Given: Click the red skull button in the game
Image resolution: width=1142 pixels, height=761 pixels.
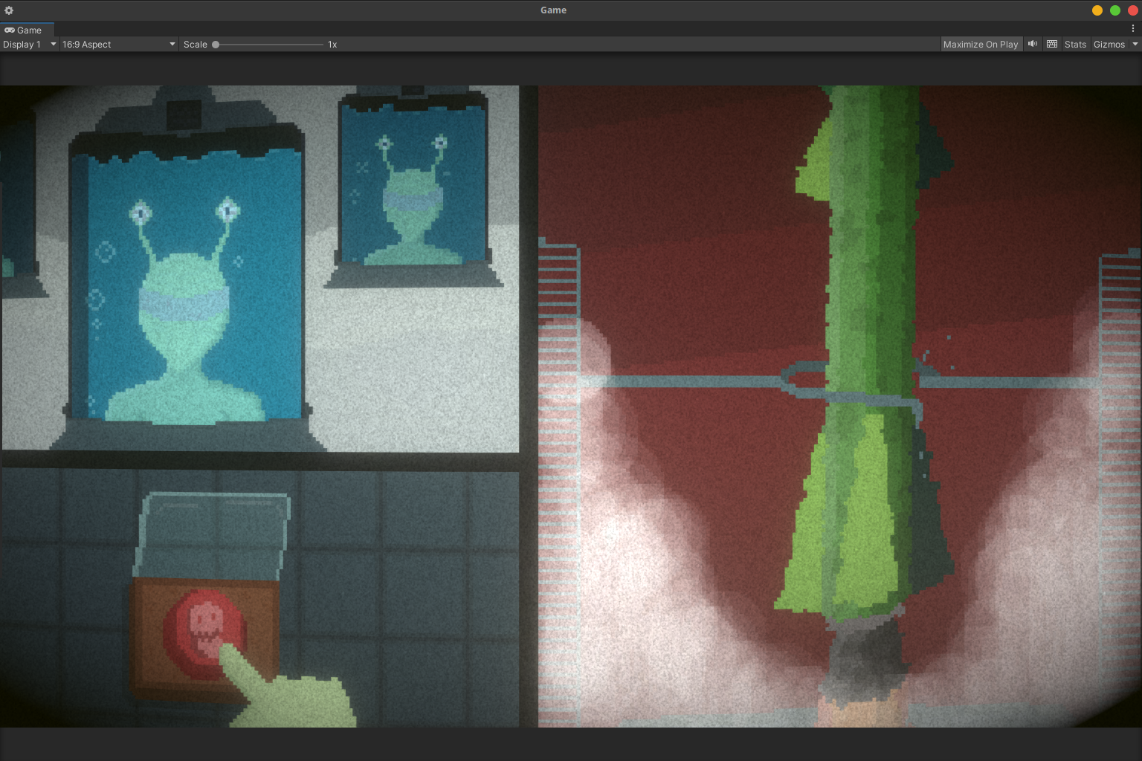Looking at the screenshot, I should [x=204, y=632].
